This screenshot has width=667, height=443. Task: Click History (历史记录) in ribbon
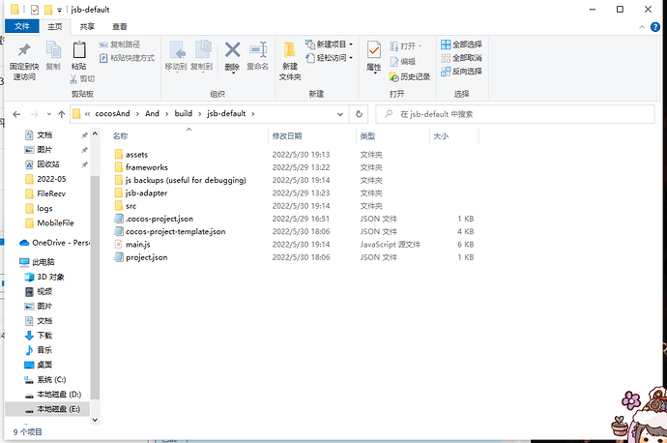pyautogui.click(x=409, y=77)
